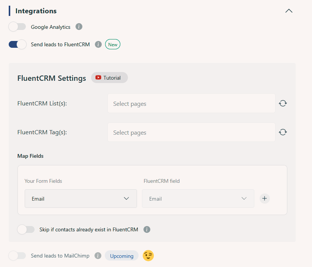Refresh the FluentCRM List(s) options
The height and width of the screenshot is (267, 312).
coord(283,104)
